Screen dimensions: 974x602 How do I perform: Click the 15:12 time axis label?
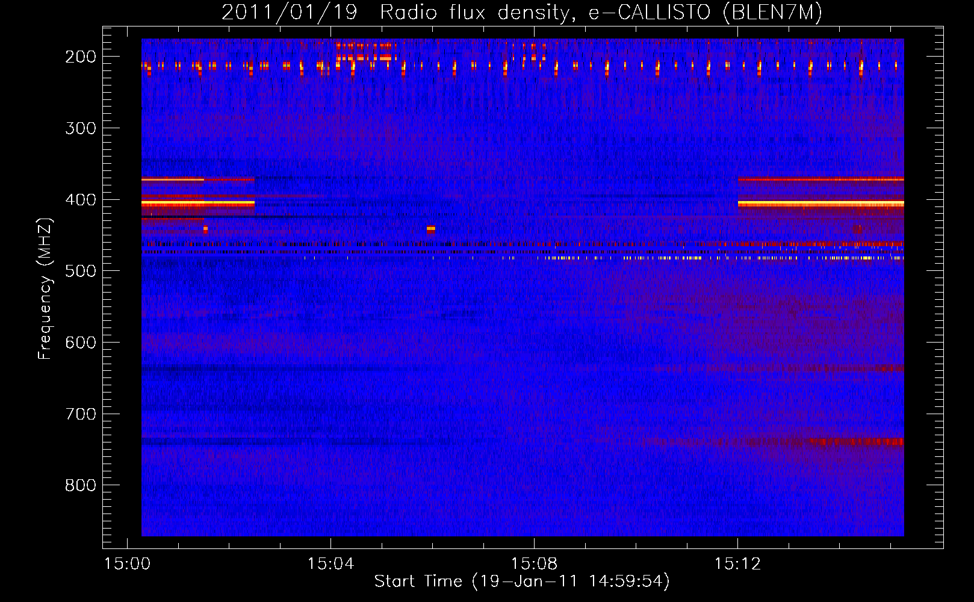coord(737,564)
